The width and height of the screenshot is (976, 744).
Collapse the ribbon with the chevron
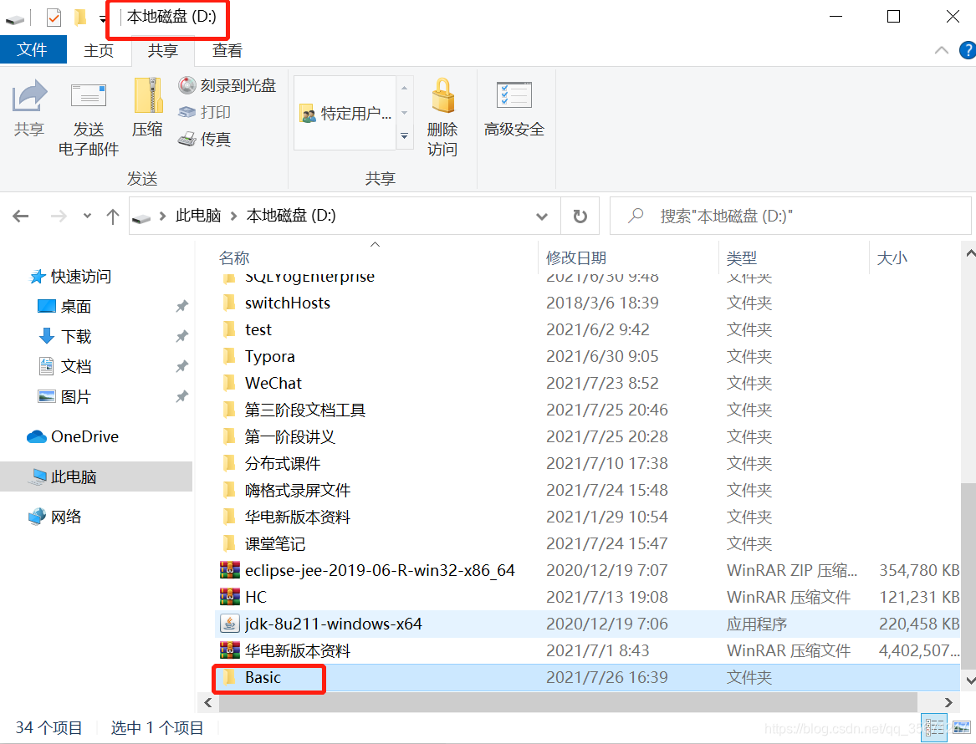click(x=942, y=50)
